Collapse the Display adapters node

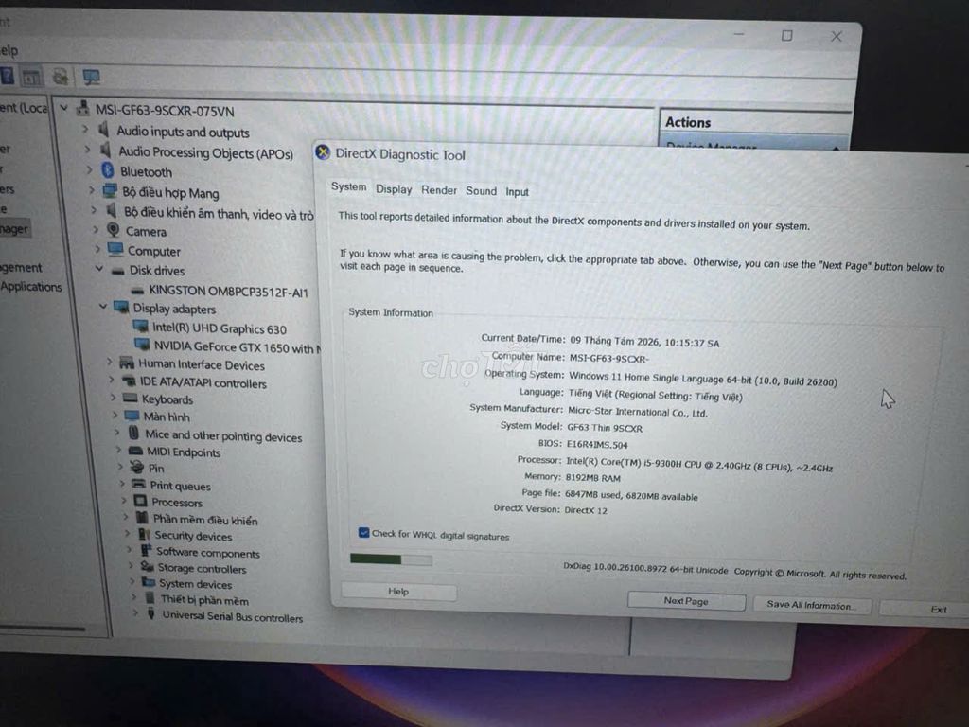pos(103,306)
